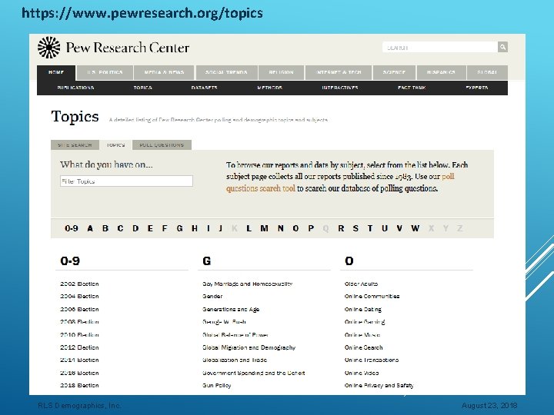This screenshot has width=554, height=415.
Task: Jump to letter V in the index
Action: [399, 228]
